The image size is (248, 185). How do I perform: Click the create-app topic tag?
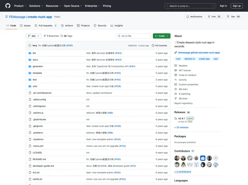click(204, 59)
